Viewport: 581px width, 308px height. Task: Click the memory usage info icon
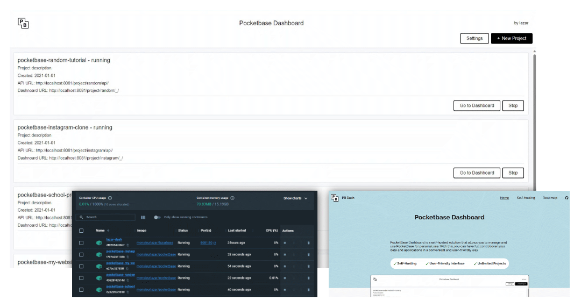pyautogui.click(x=232, y=198)
